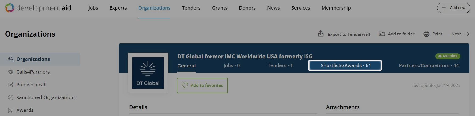Click the organization title DT Global former IMC

click(245, 56)
